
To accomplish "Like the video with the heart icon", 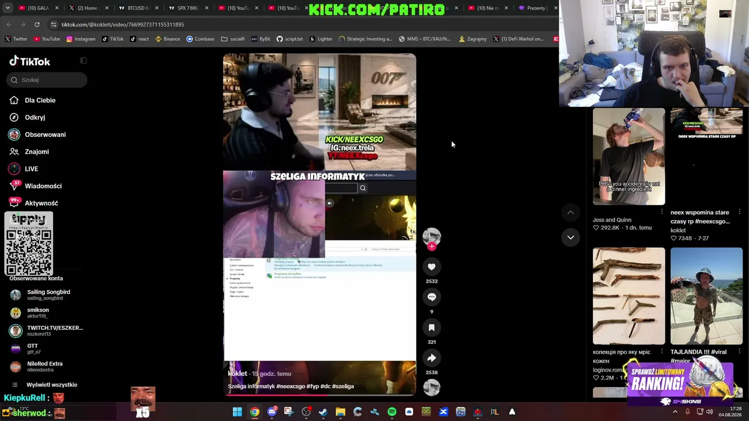I will (x=432, y=267).
